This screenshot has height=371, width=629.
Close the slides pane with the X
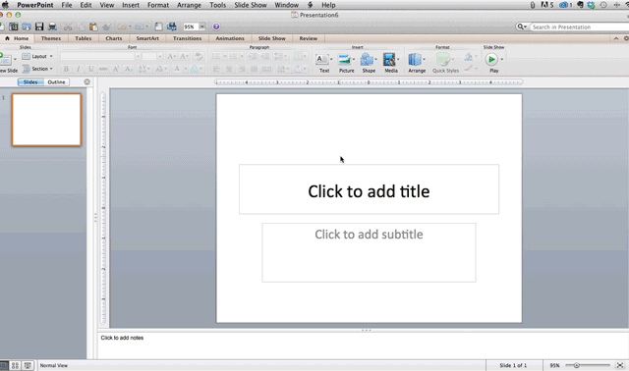pyautogui.click(x=87, y=82)
